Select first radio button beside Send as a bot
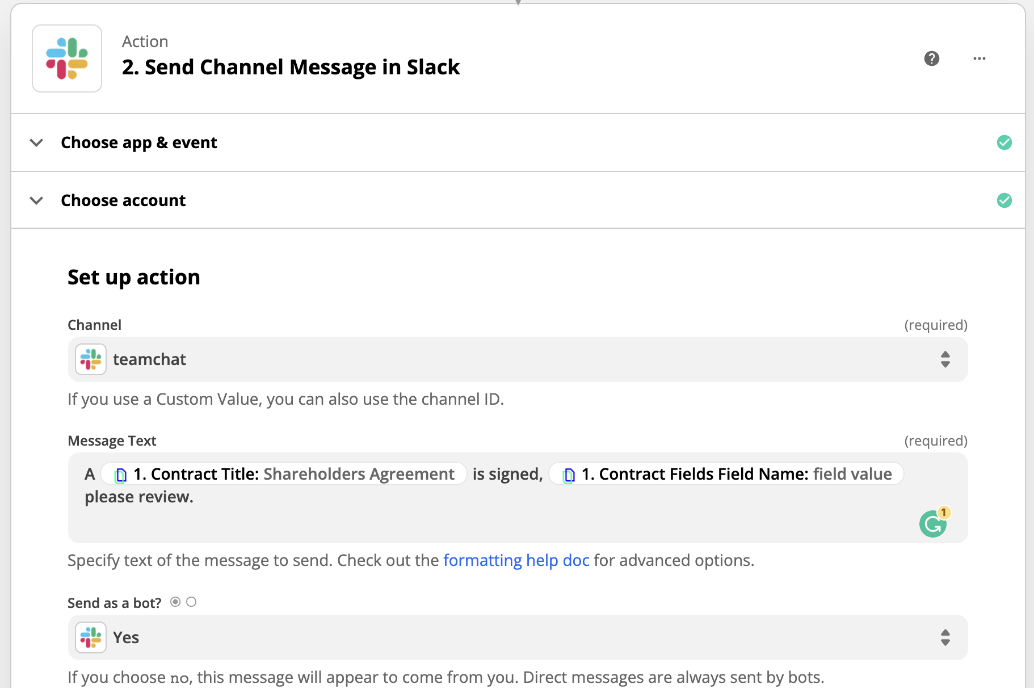Screen dimensions: 1034x688 pos(175,602)
